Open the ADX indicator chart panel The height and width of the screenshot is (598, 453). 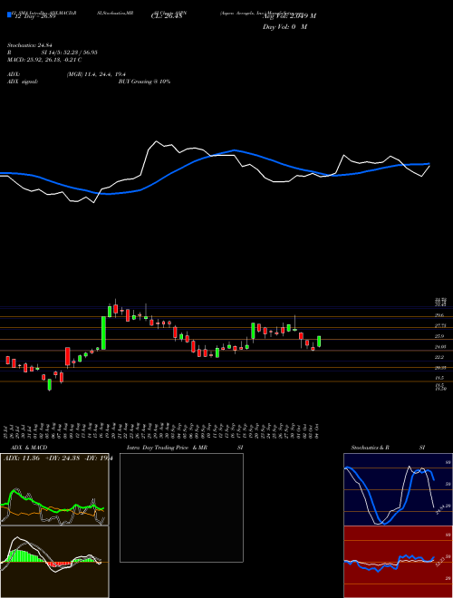[54, 489]
